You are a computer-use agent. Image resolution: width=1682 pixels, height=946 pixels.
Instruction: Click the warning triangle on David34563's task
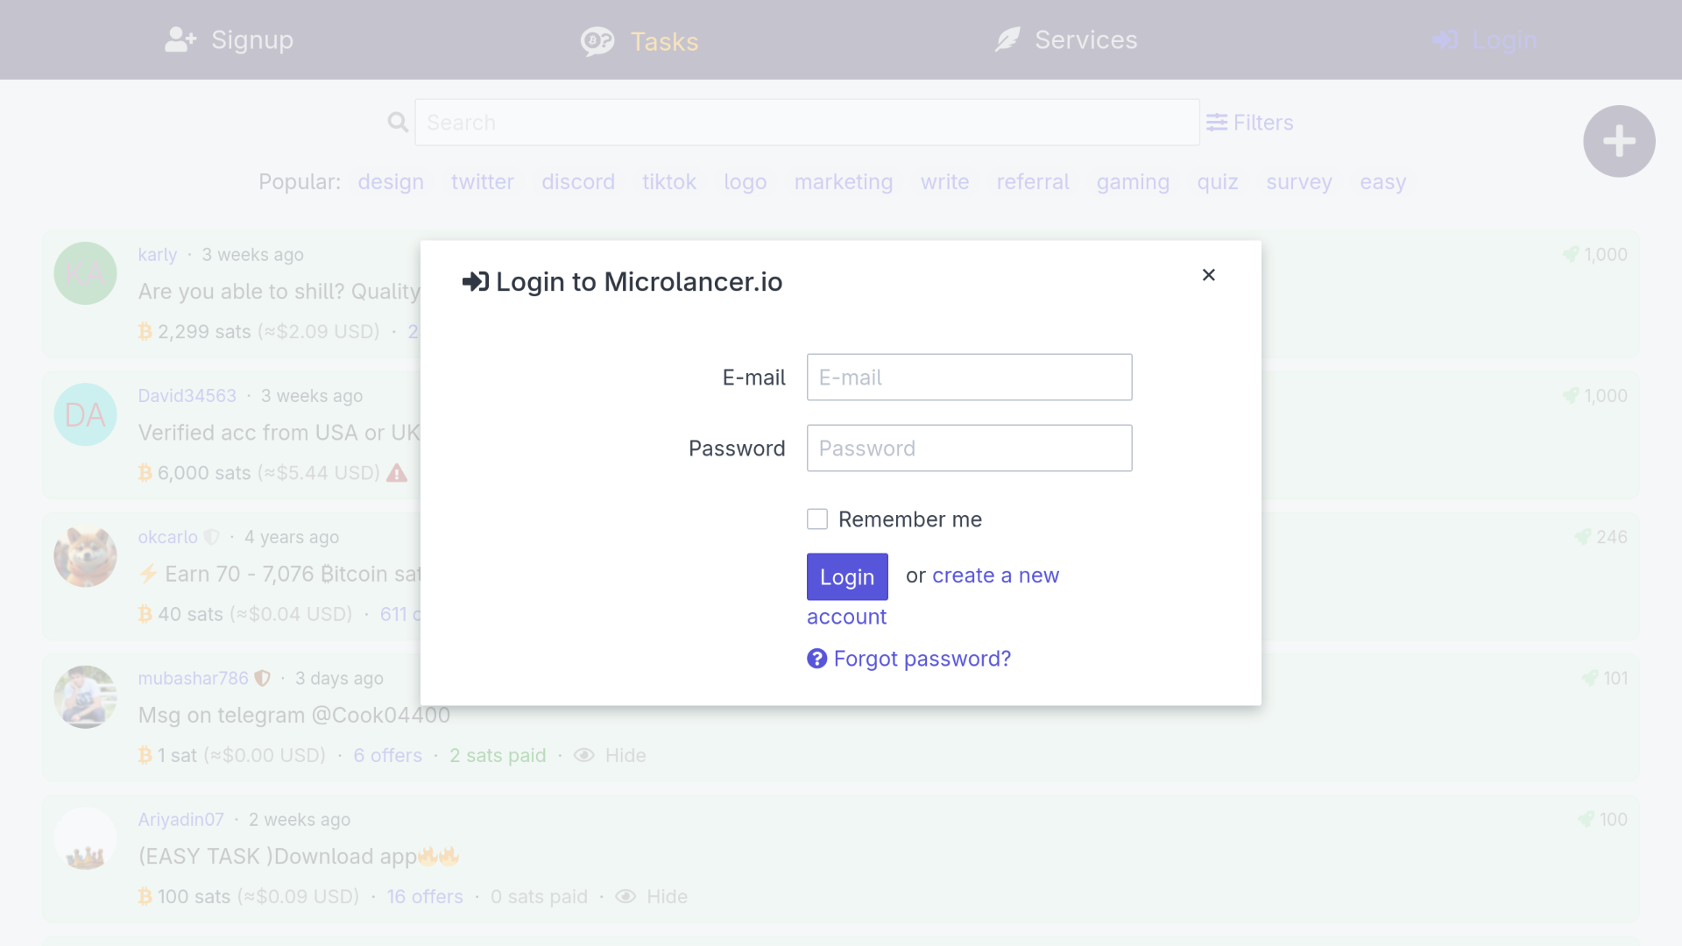pyautogui.click(x=397, y=473)
